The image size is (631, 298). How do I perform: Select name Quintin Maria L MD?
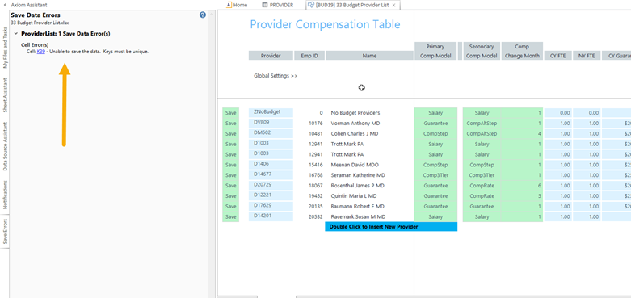tap(354, 196)
